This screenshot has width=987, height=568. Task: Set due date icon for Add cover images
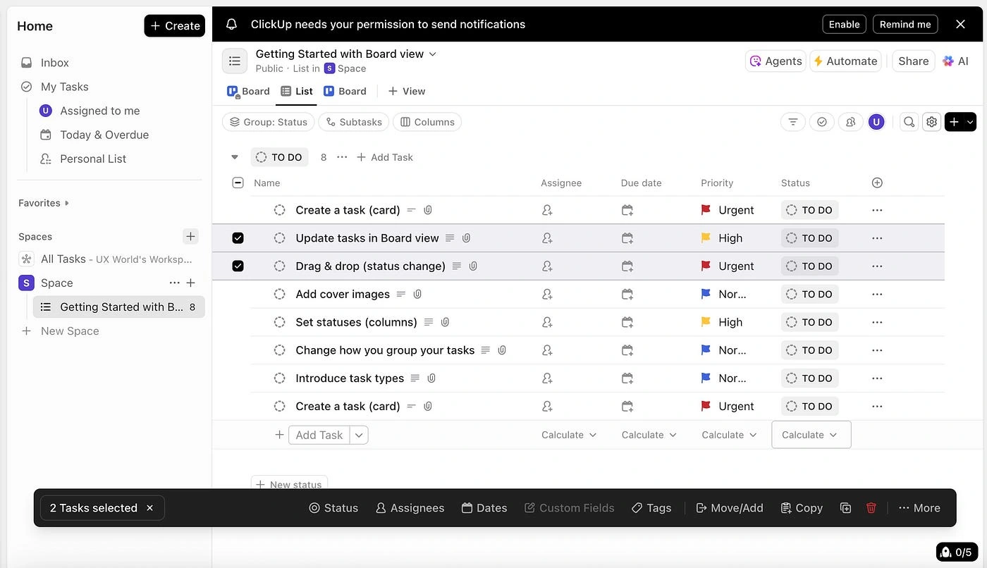click(x=627, y=294)
